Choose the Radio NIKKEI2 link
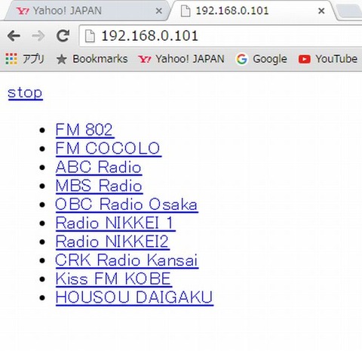Image resolution: width=362 pixels, height=351 pixels. pyautogui.click(x=112, y=242)
